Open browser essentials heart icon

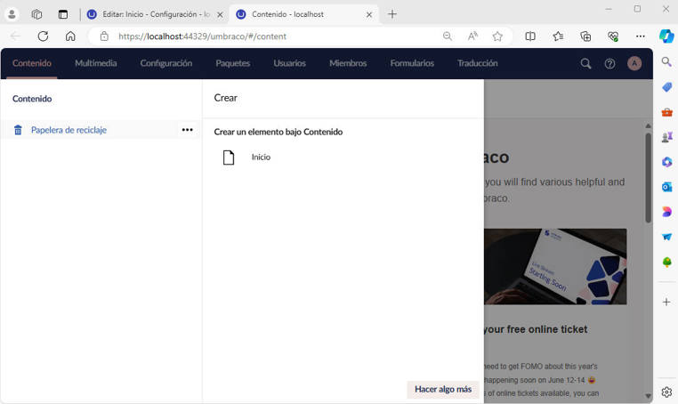tap(613, 36)
